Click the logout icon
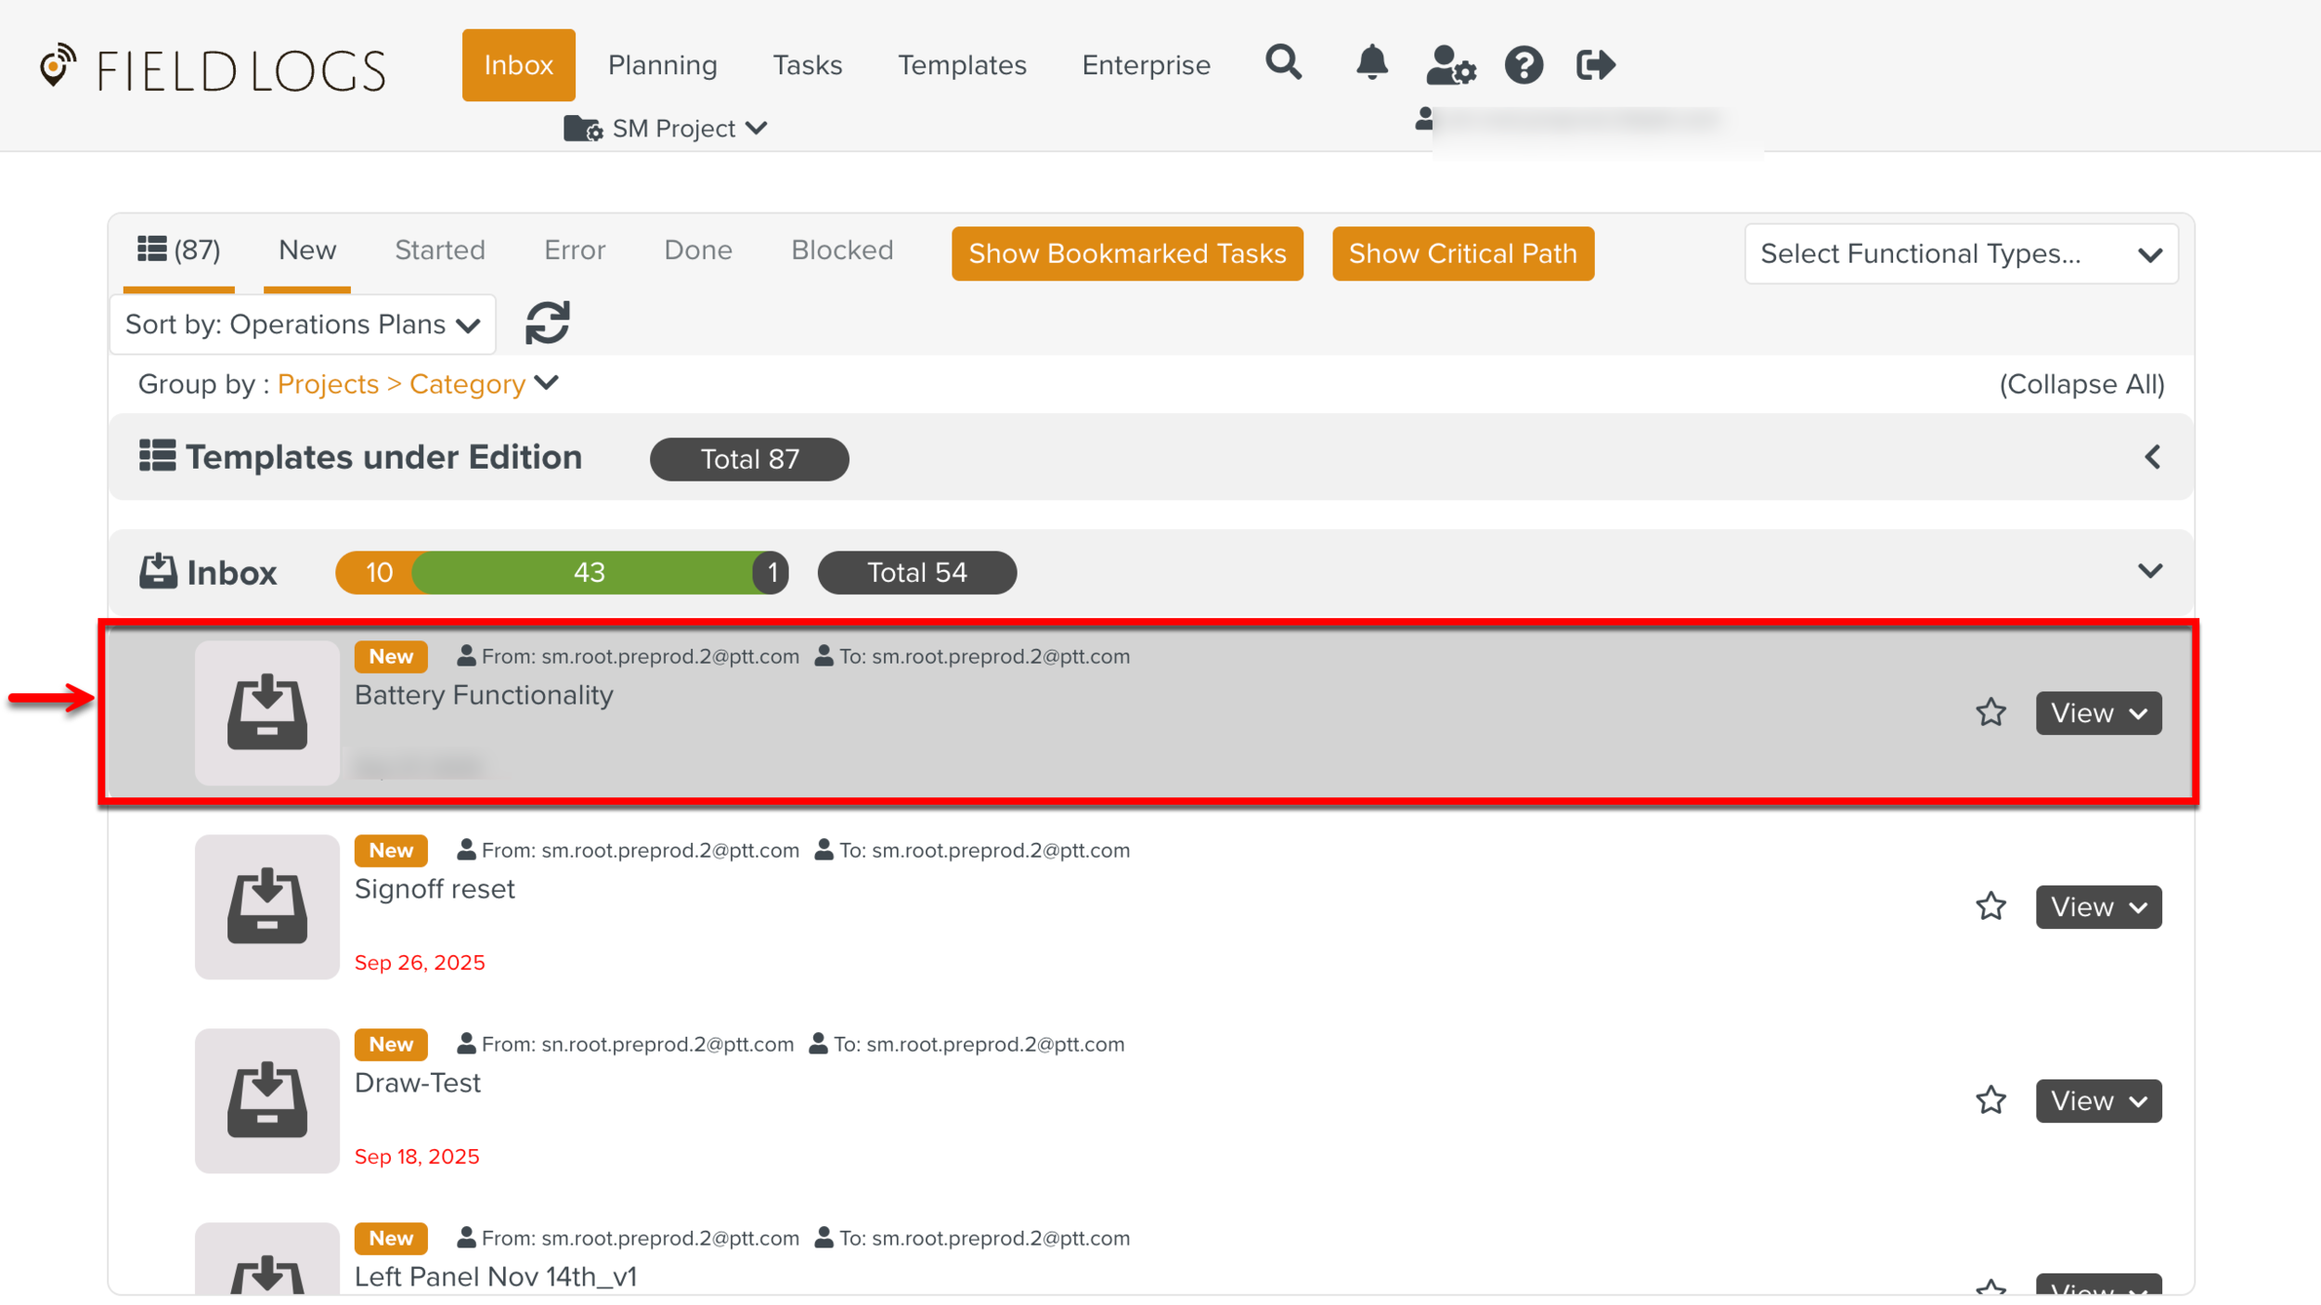Screen dimensions: 2321x1305 (x=1595, y=65)
